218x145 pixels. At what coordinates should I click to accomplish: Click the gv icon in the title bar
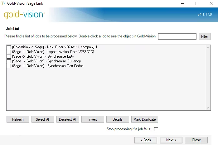(3, 3)
